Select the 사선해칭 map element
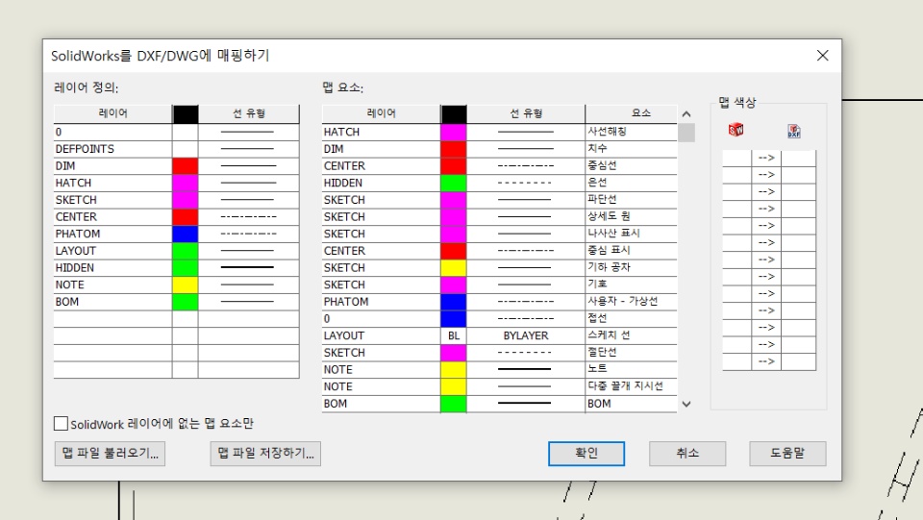The height and width of the screenshot is (520, 923). (x=631, y=132)
